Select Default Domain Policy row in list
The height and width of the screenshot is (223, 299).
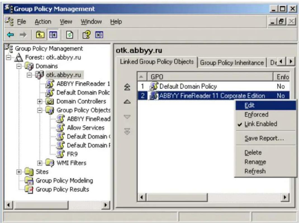click(213, 87)
